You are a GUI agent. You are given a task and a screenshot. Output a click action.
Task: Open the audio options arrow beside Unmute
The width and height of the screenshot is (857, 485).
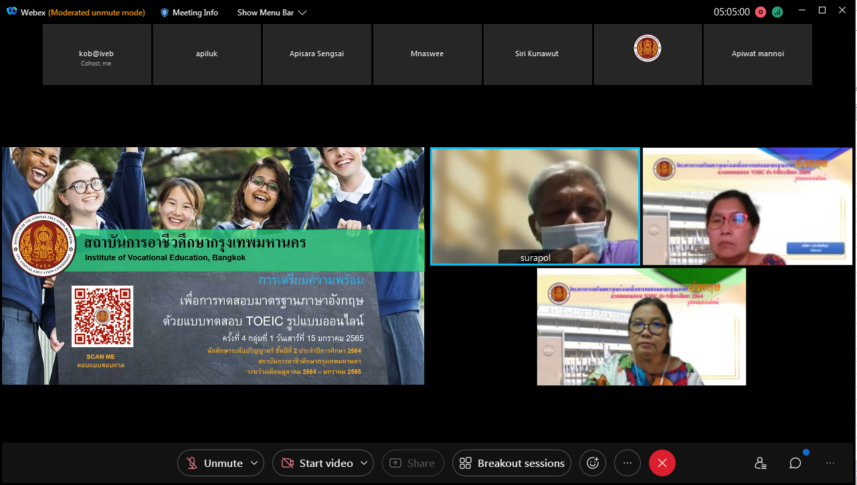(x=254, y=463)
